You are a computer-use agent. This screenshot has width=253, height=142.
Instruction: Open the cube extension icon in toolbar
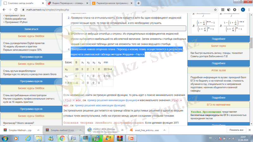(x=229, y=10)
